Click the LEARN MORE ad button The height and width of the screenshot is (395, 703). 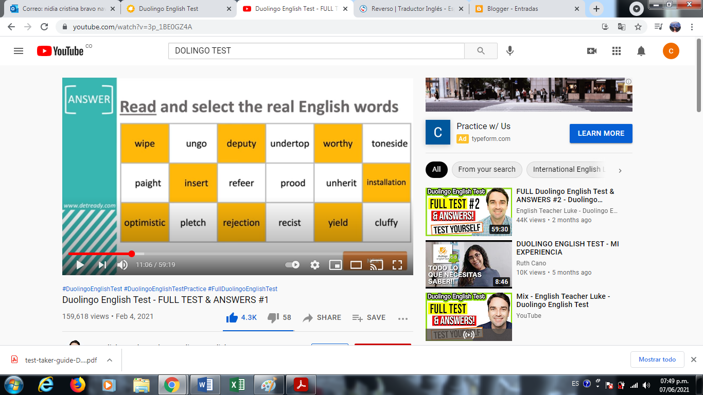tap(601, 133)
